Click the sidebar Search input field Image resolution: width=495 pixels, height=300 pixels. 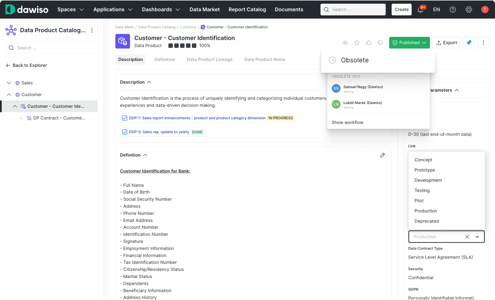coord(52,48)
